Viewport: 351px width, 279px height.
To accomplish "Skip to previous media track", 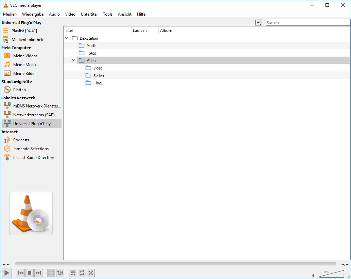I will coord(21,273).
